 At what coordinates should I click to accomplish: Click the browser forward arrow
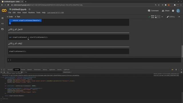[x=5, y=5]
